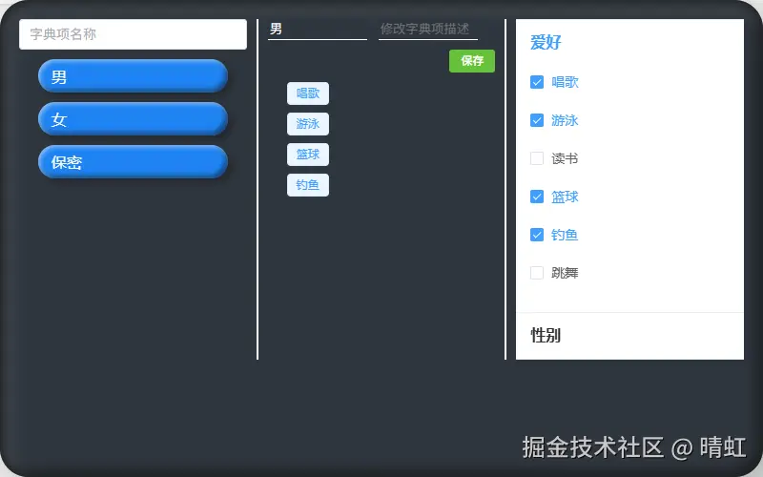Uncheck the 唱歌 checkbox
This screenshot has height=477, width=763.
537,82
